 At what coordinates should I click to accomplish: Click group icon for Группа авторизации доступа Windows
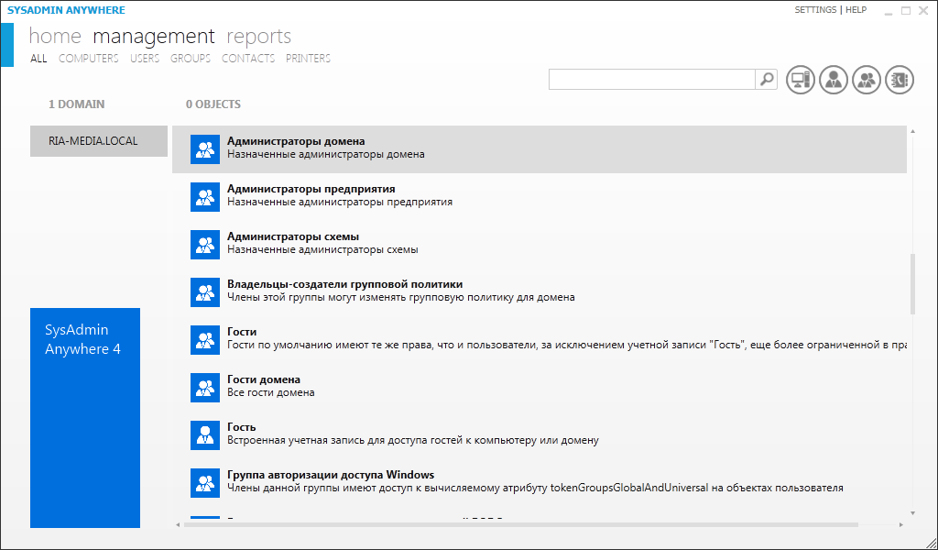click(205, 483)
